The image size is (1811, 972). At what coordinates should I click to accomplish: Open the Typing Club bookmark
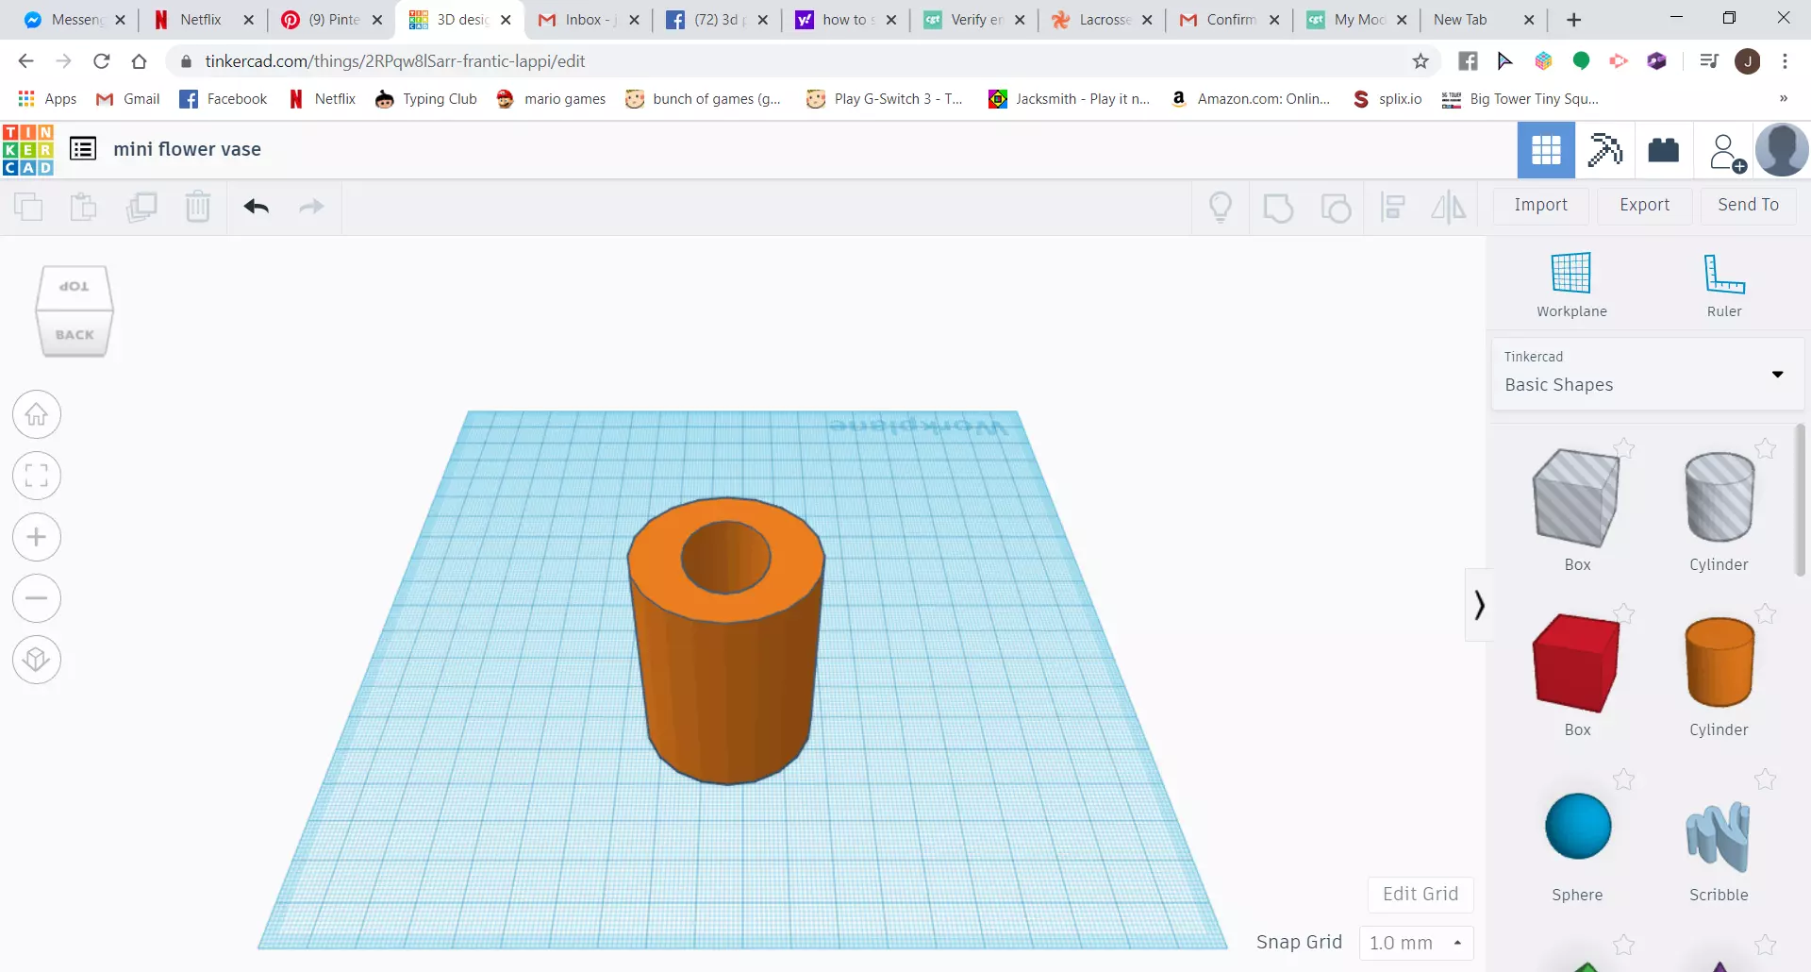[x=426, y=99]
